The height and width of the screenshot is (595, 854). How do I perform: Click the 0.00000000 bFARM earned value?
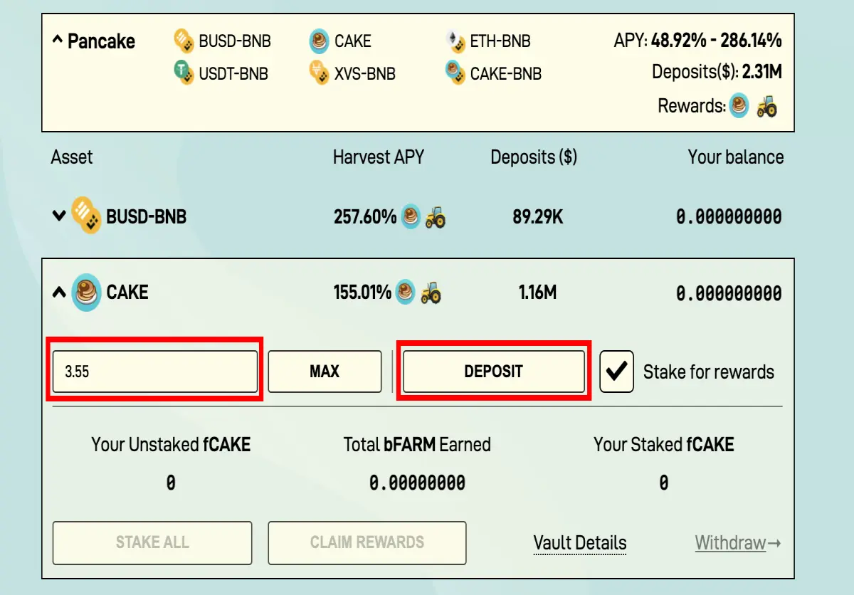(x=417, y=483)
